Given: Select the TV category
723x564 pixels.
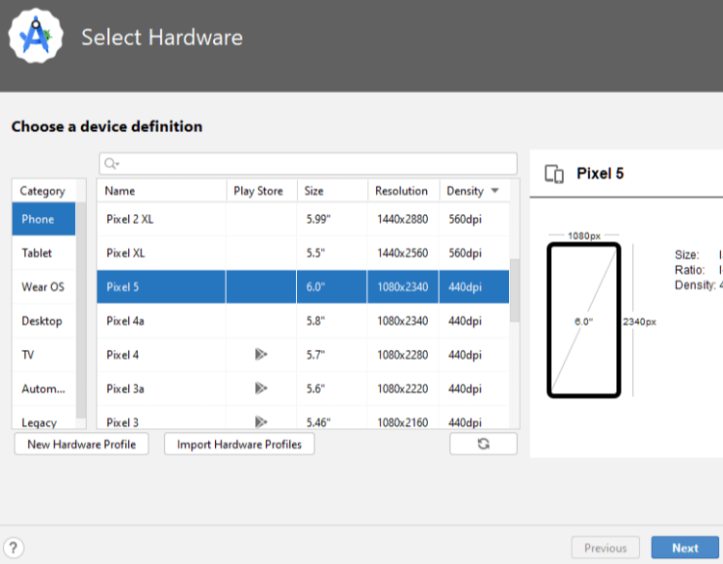Looking at the screenshot, I should pyautogui.click(x=43, y=355).
